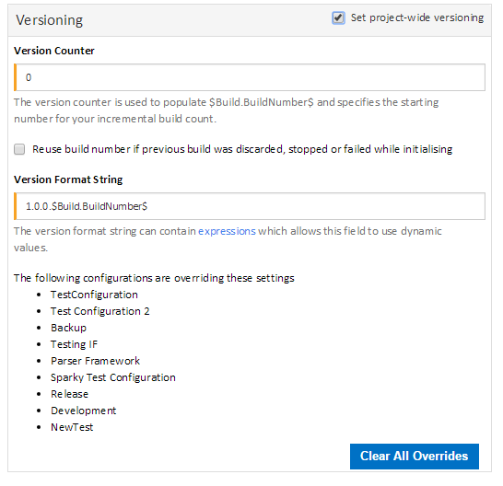503x486 pixels.
Task: Click the Version Format String label
Action: click(x=68, y=179)
